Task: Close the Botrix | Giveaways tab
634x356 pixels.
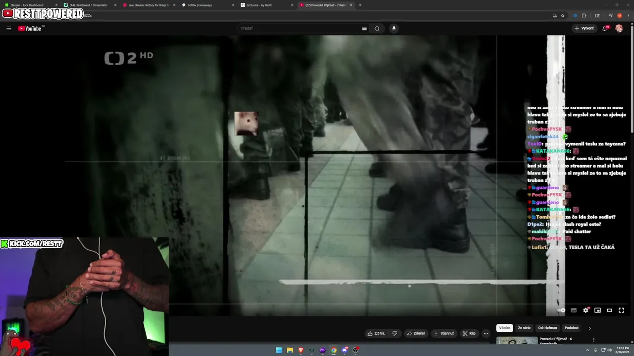Action: tap(233, 5)
